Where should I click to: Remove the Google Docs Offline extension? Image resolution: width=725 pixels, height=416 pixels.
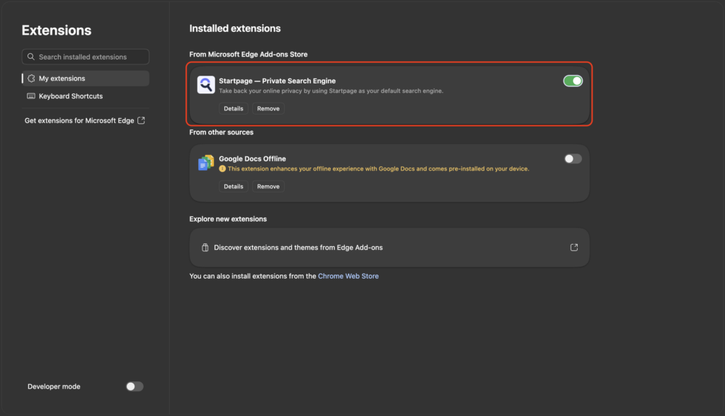268,186
